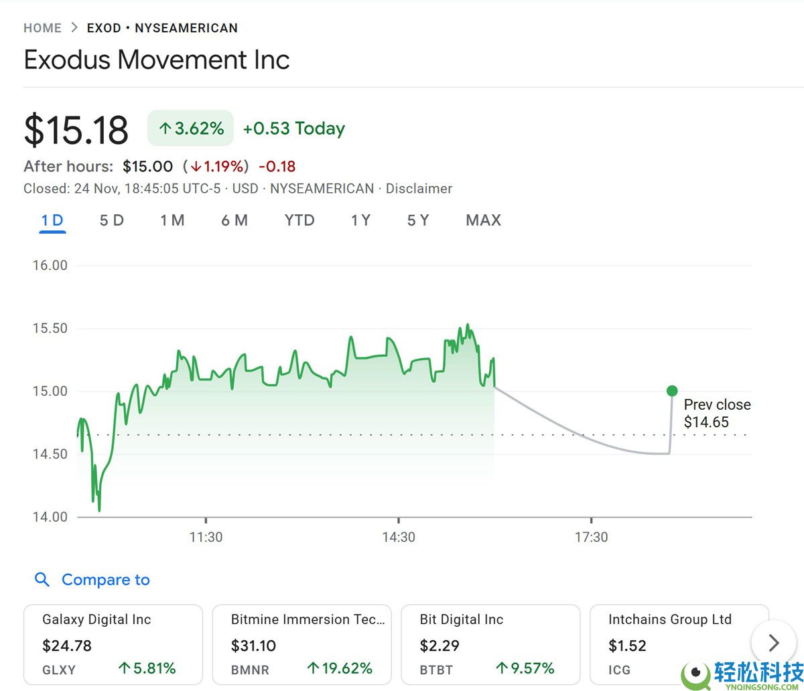
Task: Select the 1Y range tab
Action: (x=360, y=220)
